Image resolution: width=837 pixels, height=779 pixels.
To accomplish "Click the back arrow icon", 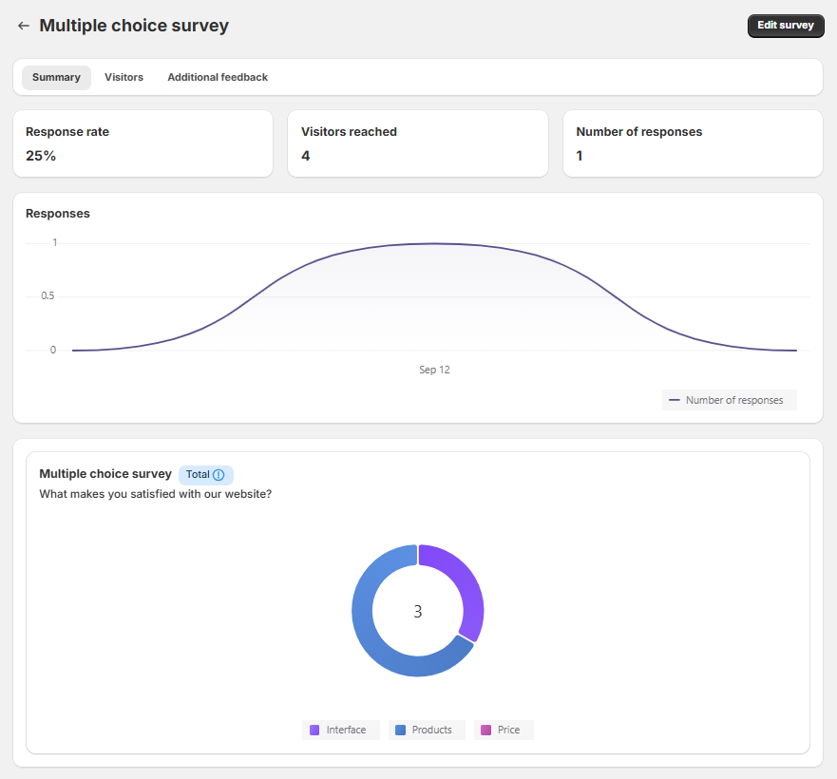I will click(24, 26).
